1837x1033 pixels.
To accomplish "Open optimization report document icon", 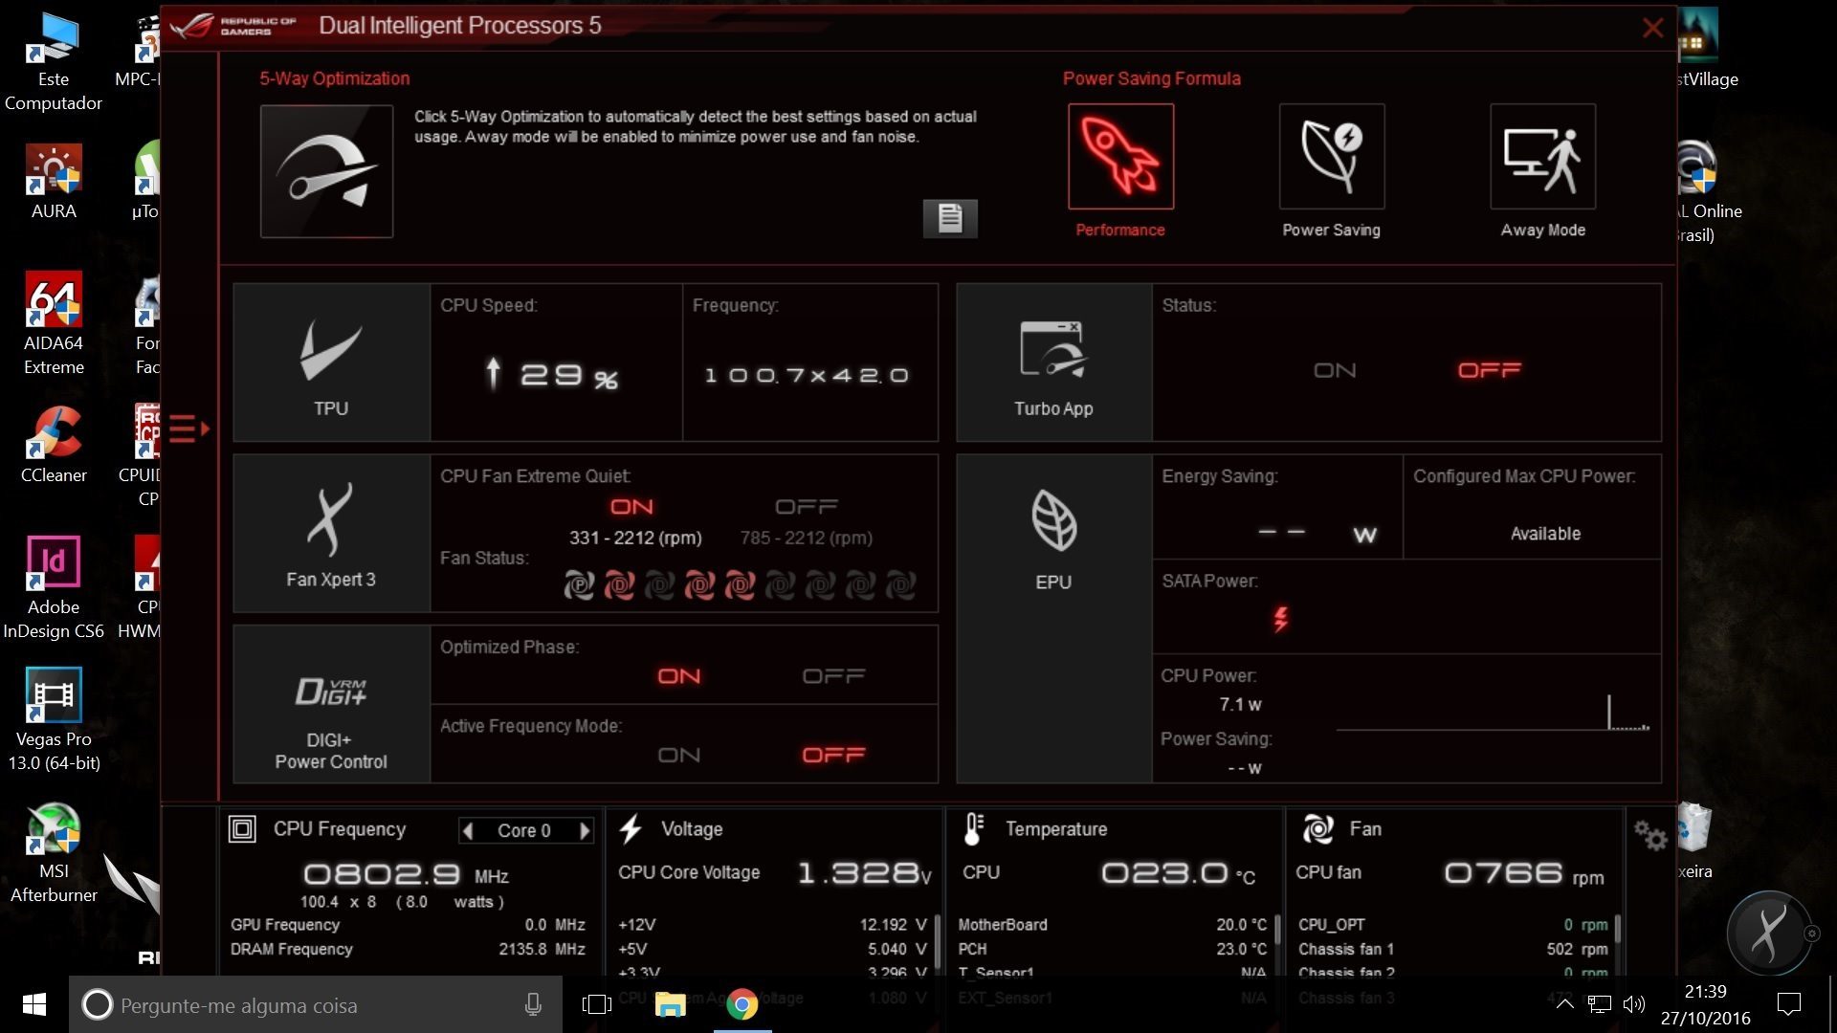I will click(x=950, y=218).
